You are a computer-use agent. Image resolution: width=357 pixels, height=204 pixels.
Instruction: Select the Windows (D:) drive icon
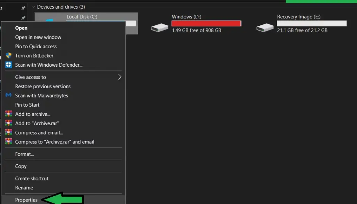(x=160, y=28)
